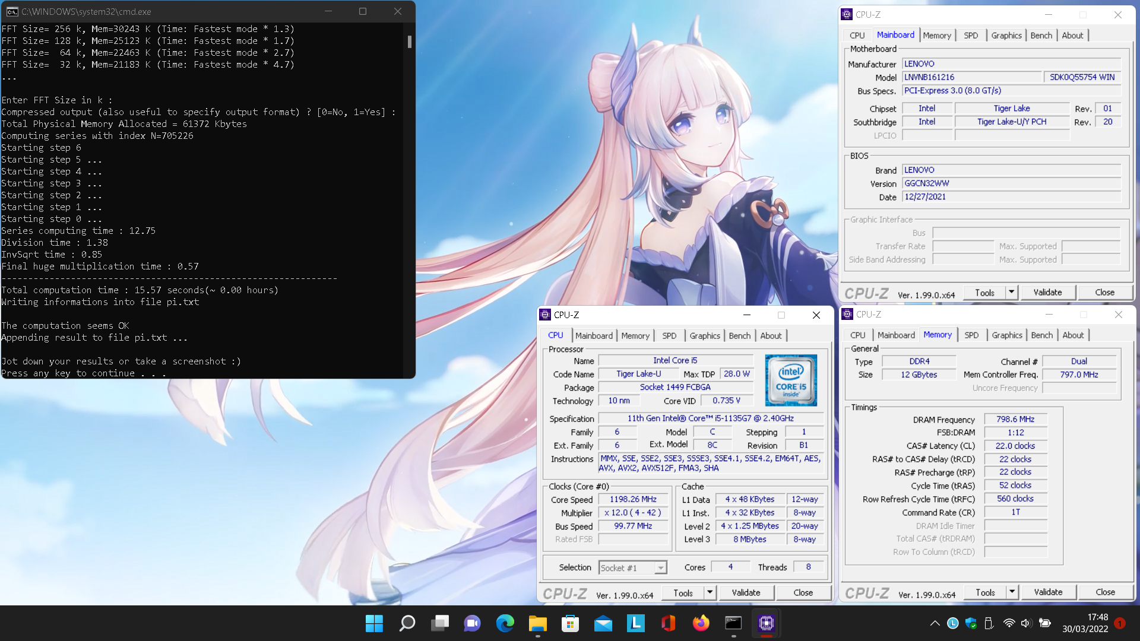The image size is (1140, 641).
Task: Open the Mail app from the taskbar
Action: pos(603,623)
